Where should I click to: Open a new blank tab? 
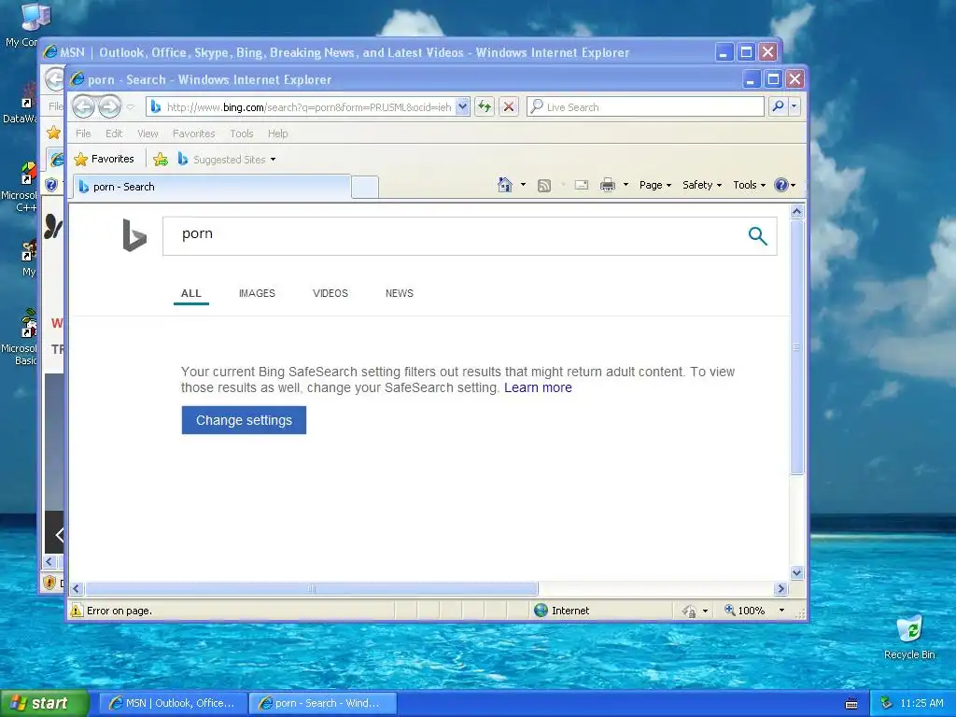coord(365,187)
